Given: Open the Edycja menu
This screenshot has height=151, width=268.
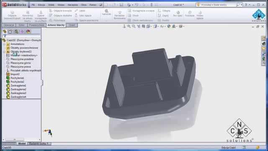Looking at the screenshot, I should pos(41,5).
